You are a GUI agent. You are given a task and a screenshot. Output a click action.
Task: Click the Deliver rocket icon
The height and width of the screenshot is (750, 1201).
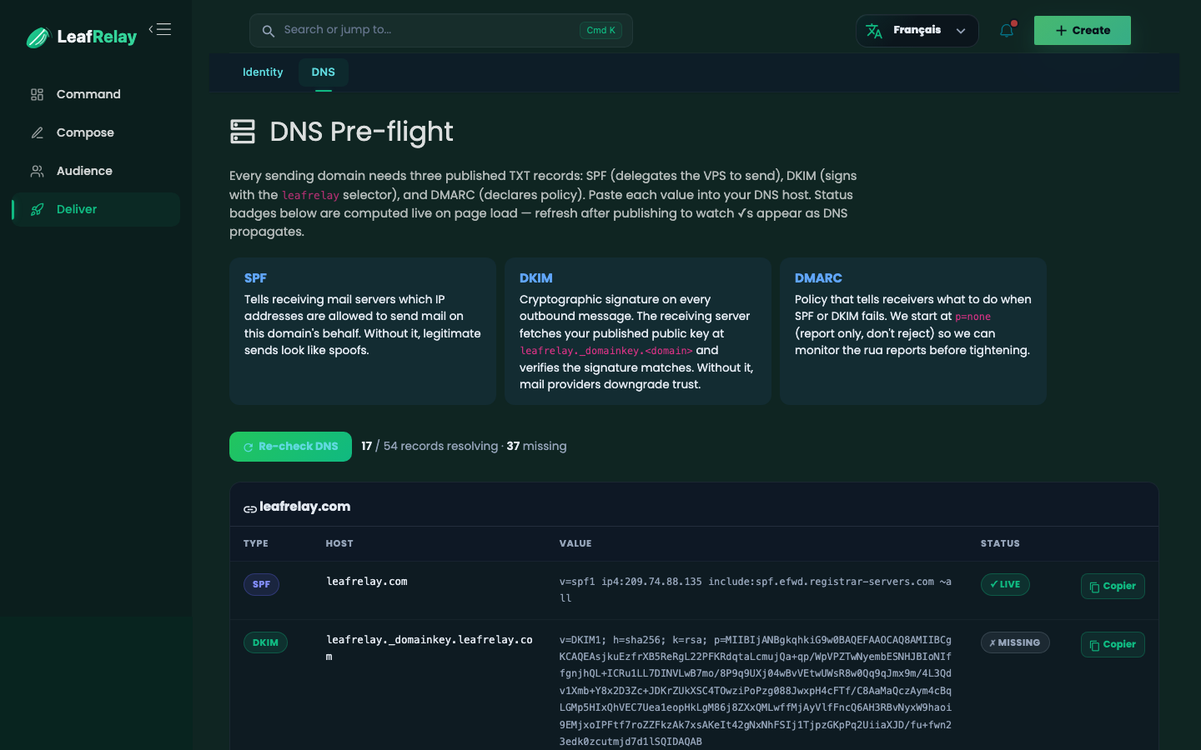click(x=37, y=209)
